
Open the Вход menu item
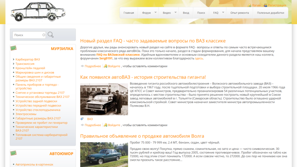pyautogui.click(x=186, y=13)
